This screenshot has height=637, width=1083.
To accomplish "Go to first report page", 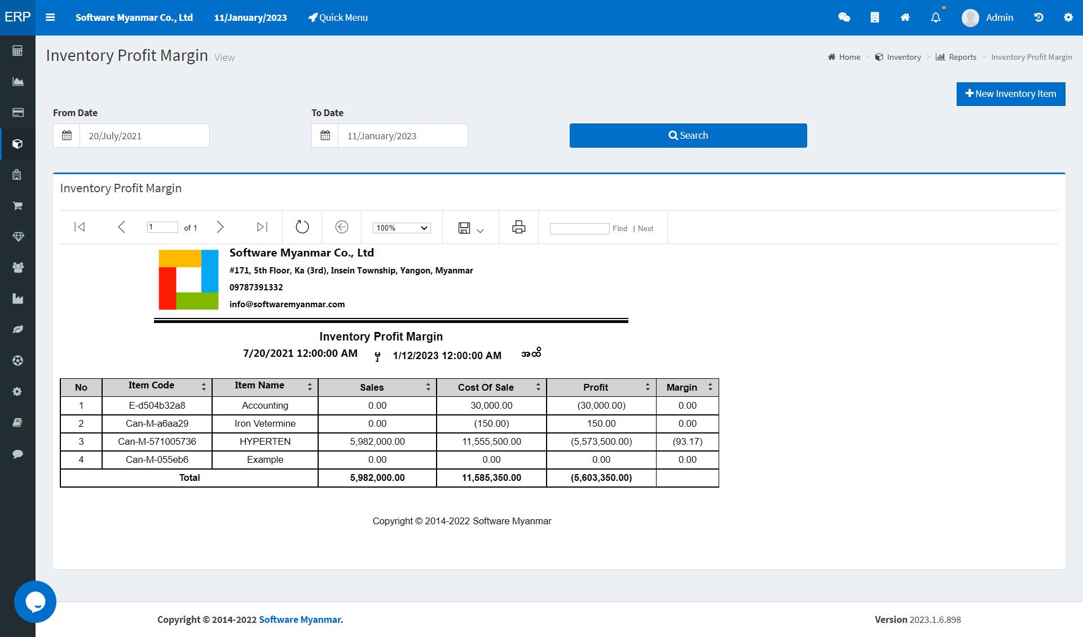I will [80, 227].
